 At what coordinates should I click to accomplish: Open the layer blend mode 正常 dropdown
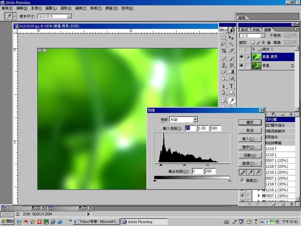click(x=262, y=36)
